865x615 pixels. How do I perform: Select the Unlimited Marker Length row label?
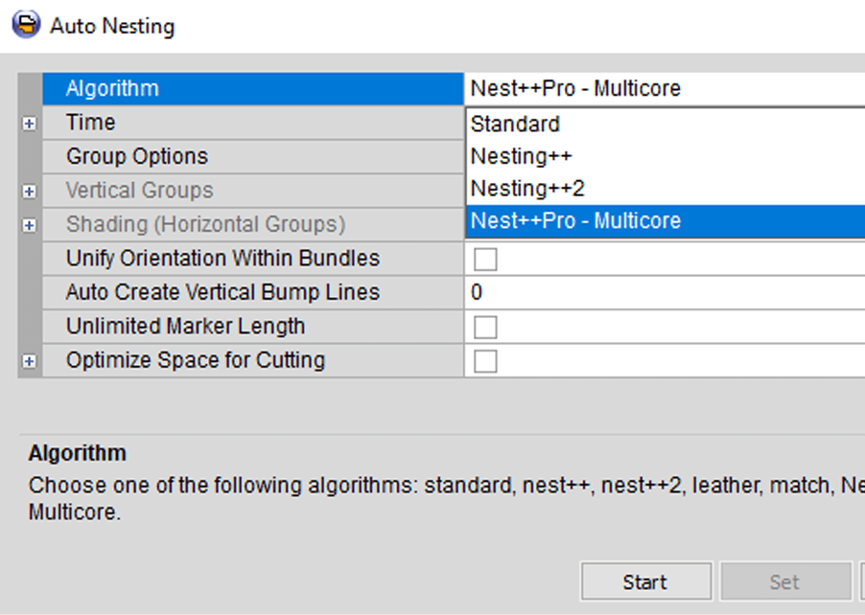[x=185, y=327]
